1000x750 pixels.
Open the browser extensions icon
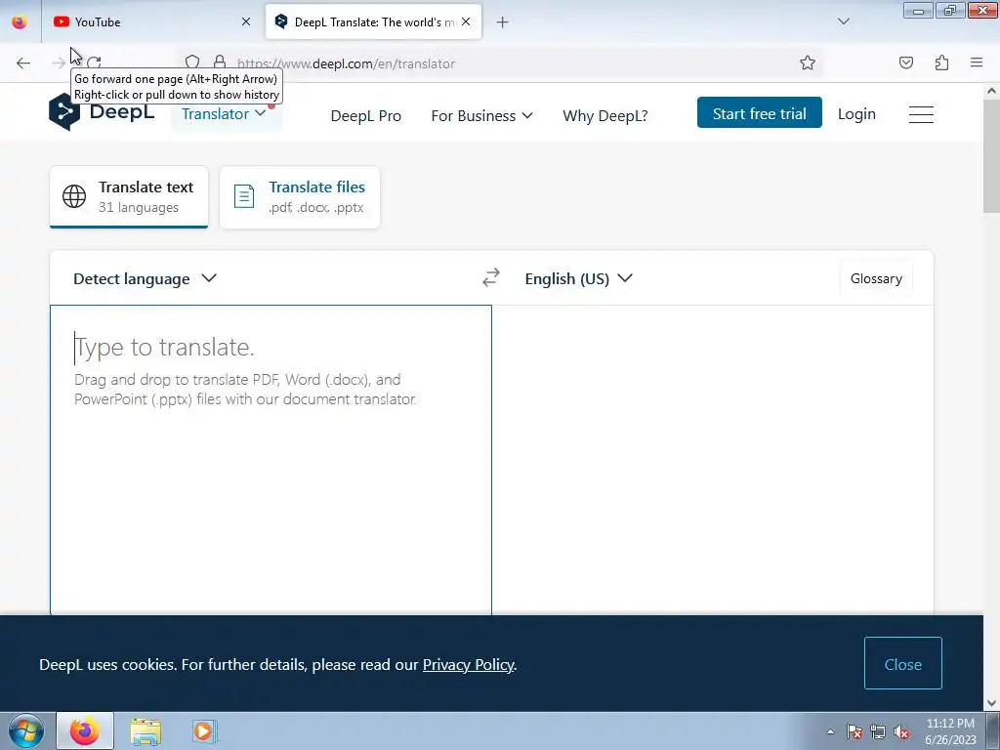(941, 62)
